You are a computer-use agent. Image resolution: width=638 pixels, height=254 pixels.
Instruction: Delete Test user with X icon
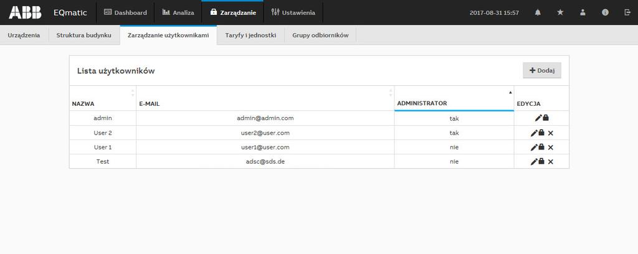[551, 162]
